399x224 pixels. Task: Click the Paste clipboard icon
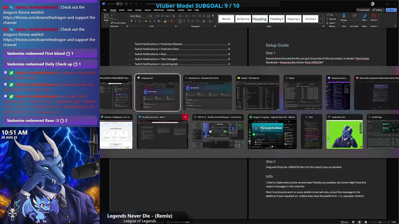pos(106,16)
